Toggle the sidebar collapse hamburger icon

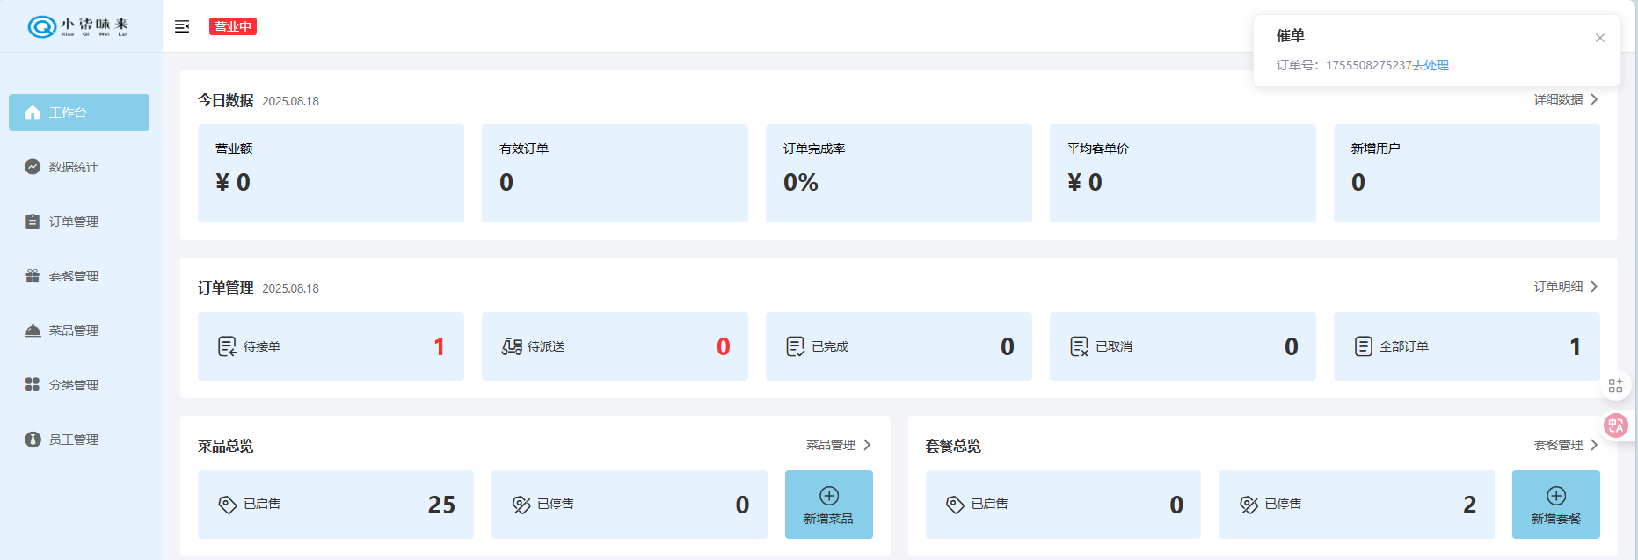coord(182,26)
